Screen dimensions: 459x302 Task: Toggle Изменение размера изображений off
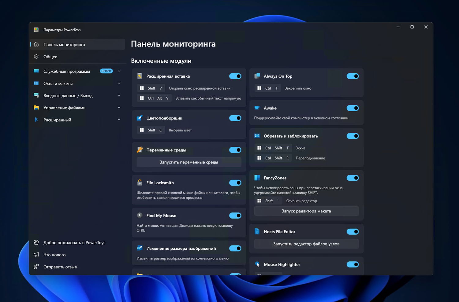point(235,248)
